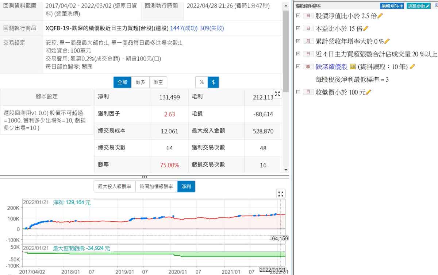Switch to the 最大投入報酬率 chart tab

tap(115, 187)
